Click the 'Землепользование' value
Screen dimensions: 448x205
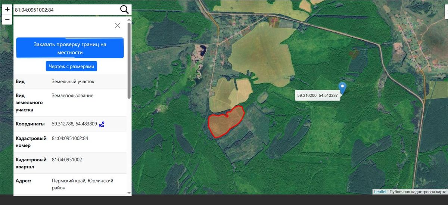coord(72,96)
